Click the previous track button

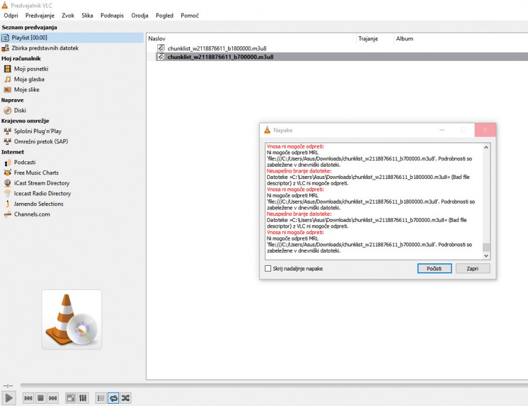pyautogui.click(x=28, y=398)
